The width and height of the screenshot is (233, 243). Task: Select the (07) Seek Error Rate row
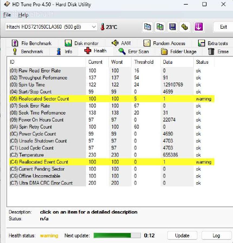click(x=112, y=106)
